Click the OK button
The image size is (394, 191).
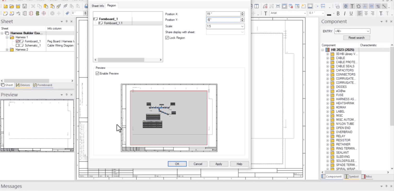click(177, 164)
